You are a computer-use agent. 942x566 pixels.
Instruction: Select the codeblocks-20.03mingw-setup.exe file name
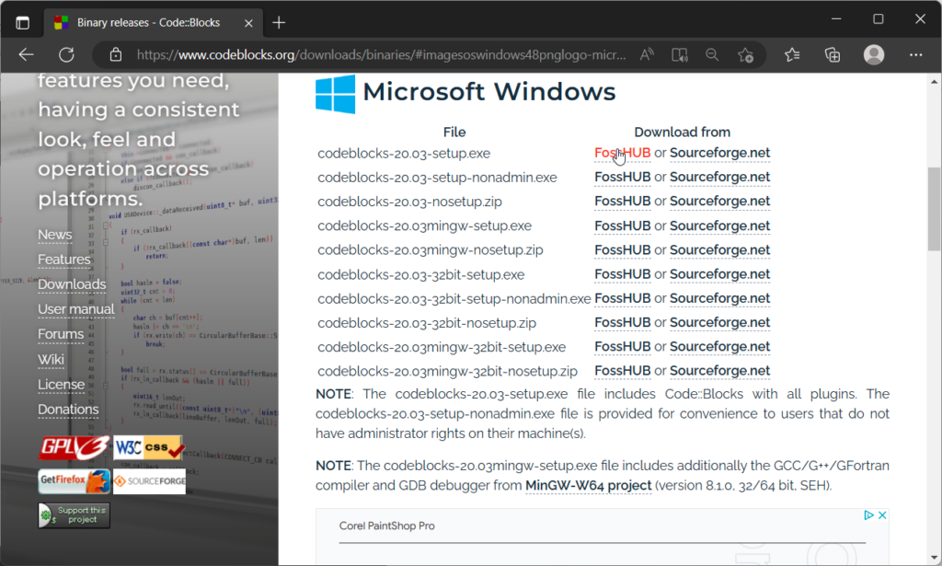click(424, 225)
